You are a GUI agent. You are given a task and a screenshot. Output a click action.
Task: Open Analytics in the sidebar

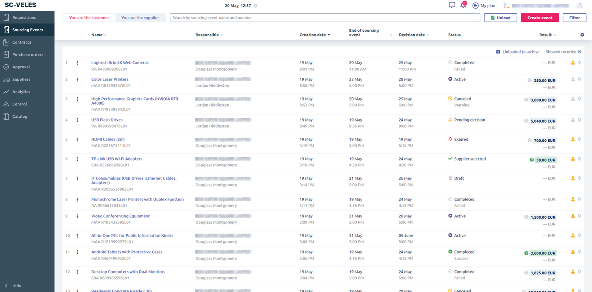point(21,92)
